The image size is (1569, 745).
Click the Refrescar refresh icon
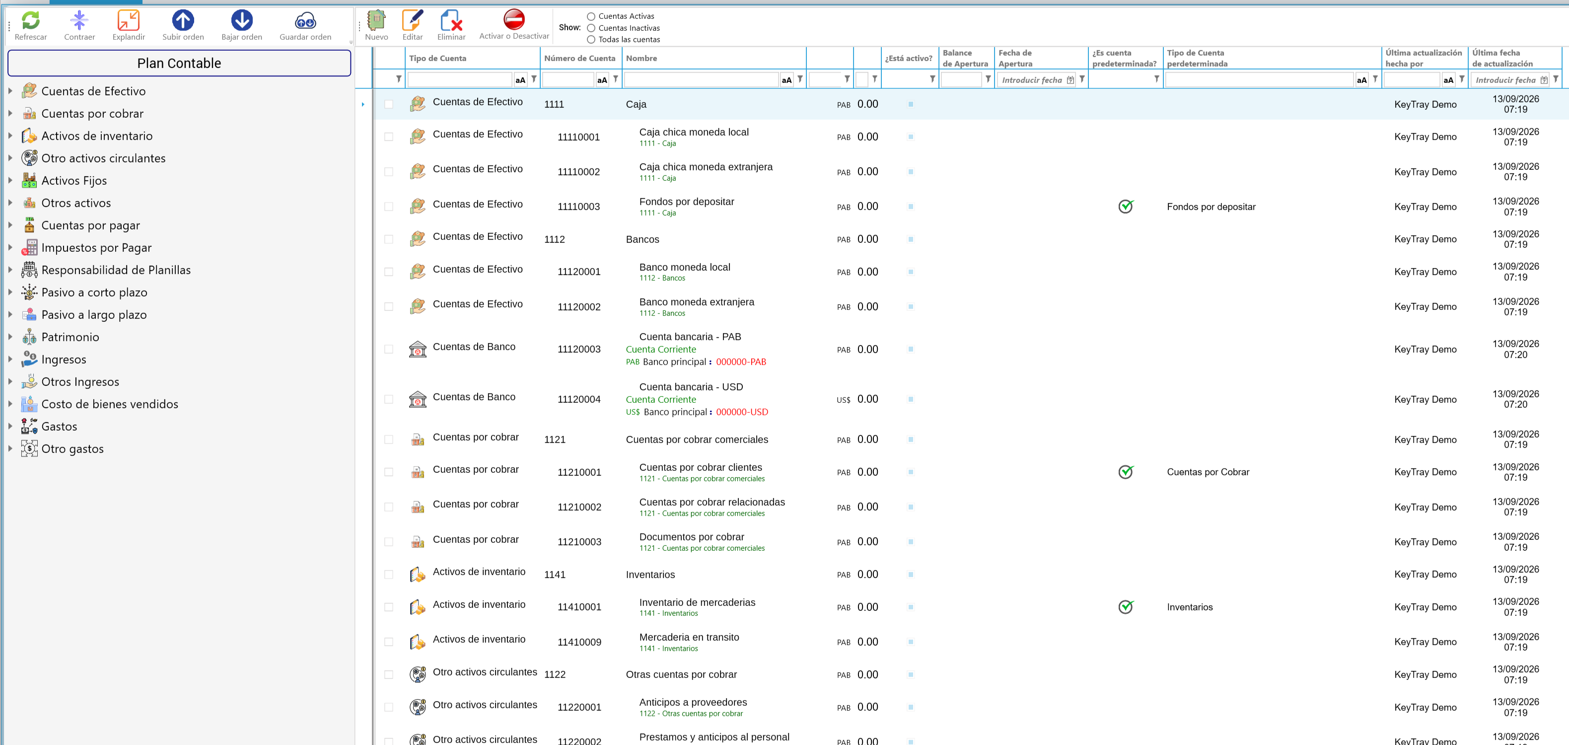(30, 21)
